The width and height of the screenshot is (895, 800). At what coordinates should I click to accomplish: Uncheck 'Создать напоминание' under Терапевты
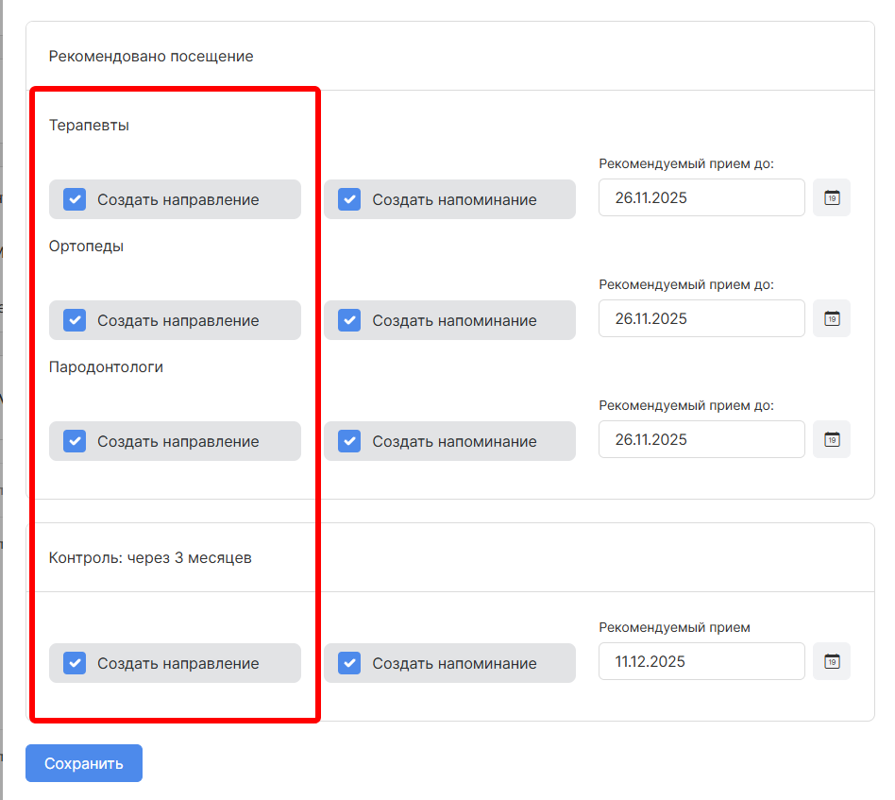(349, 199)
